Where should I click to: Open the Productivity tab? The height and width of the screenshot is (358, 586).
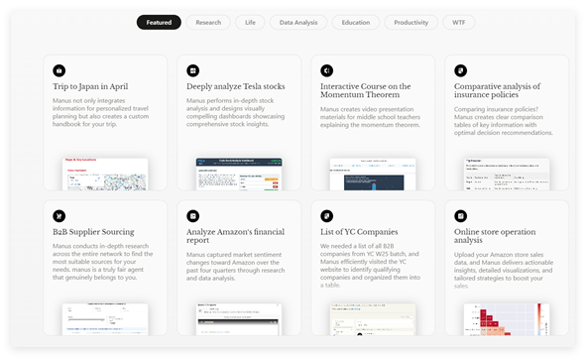pos(410,23)
